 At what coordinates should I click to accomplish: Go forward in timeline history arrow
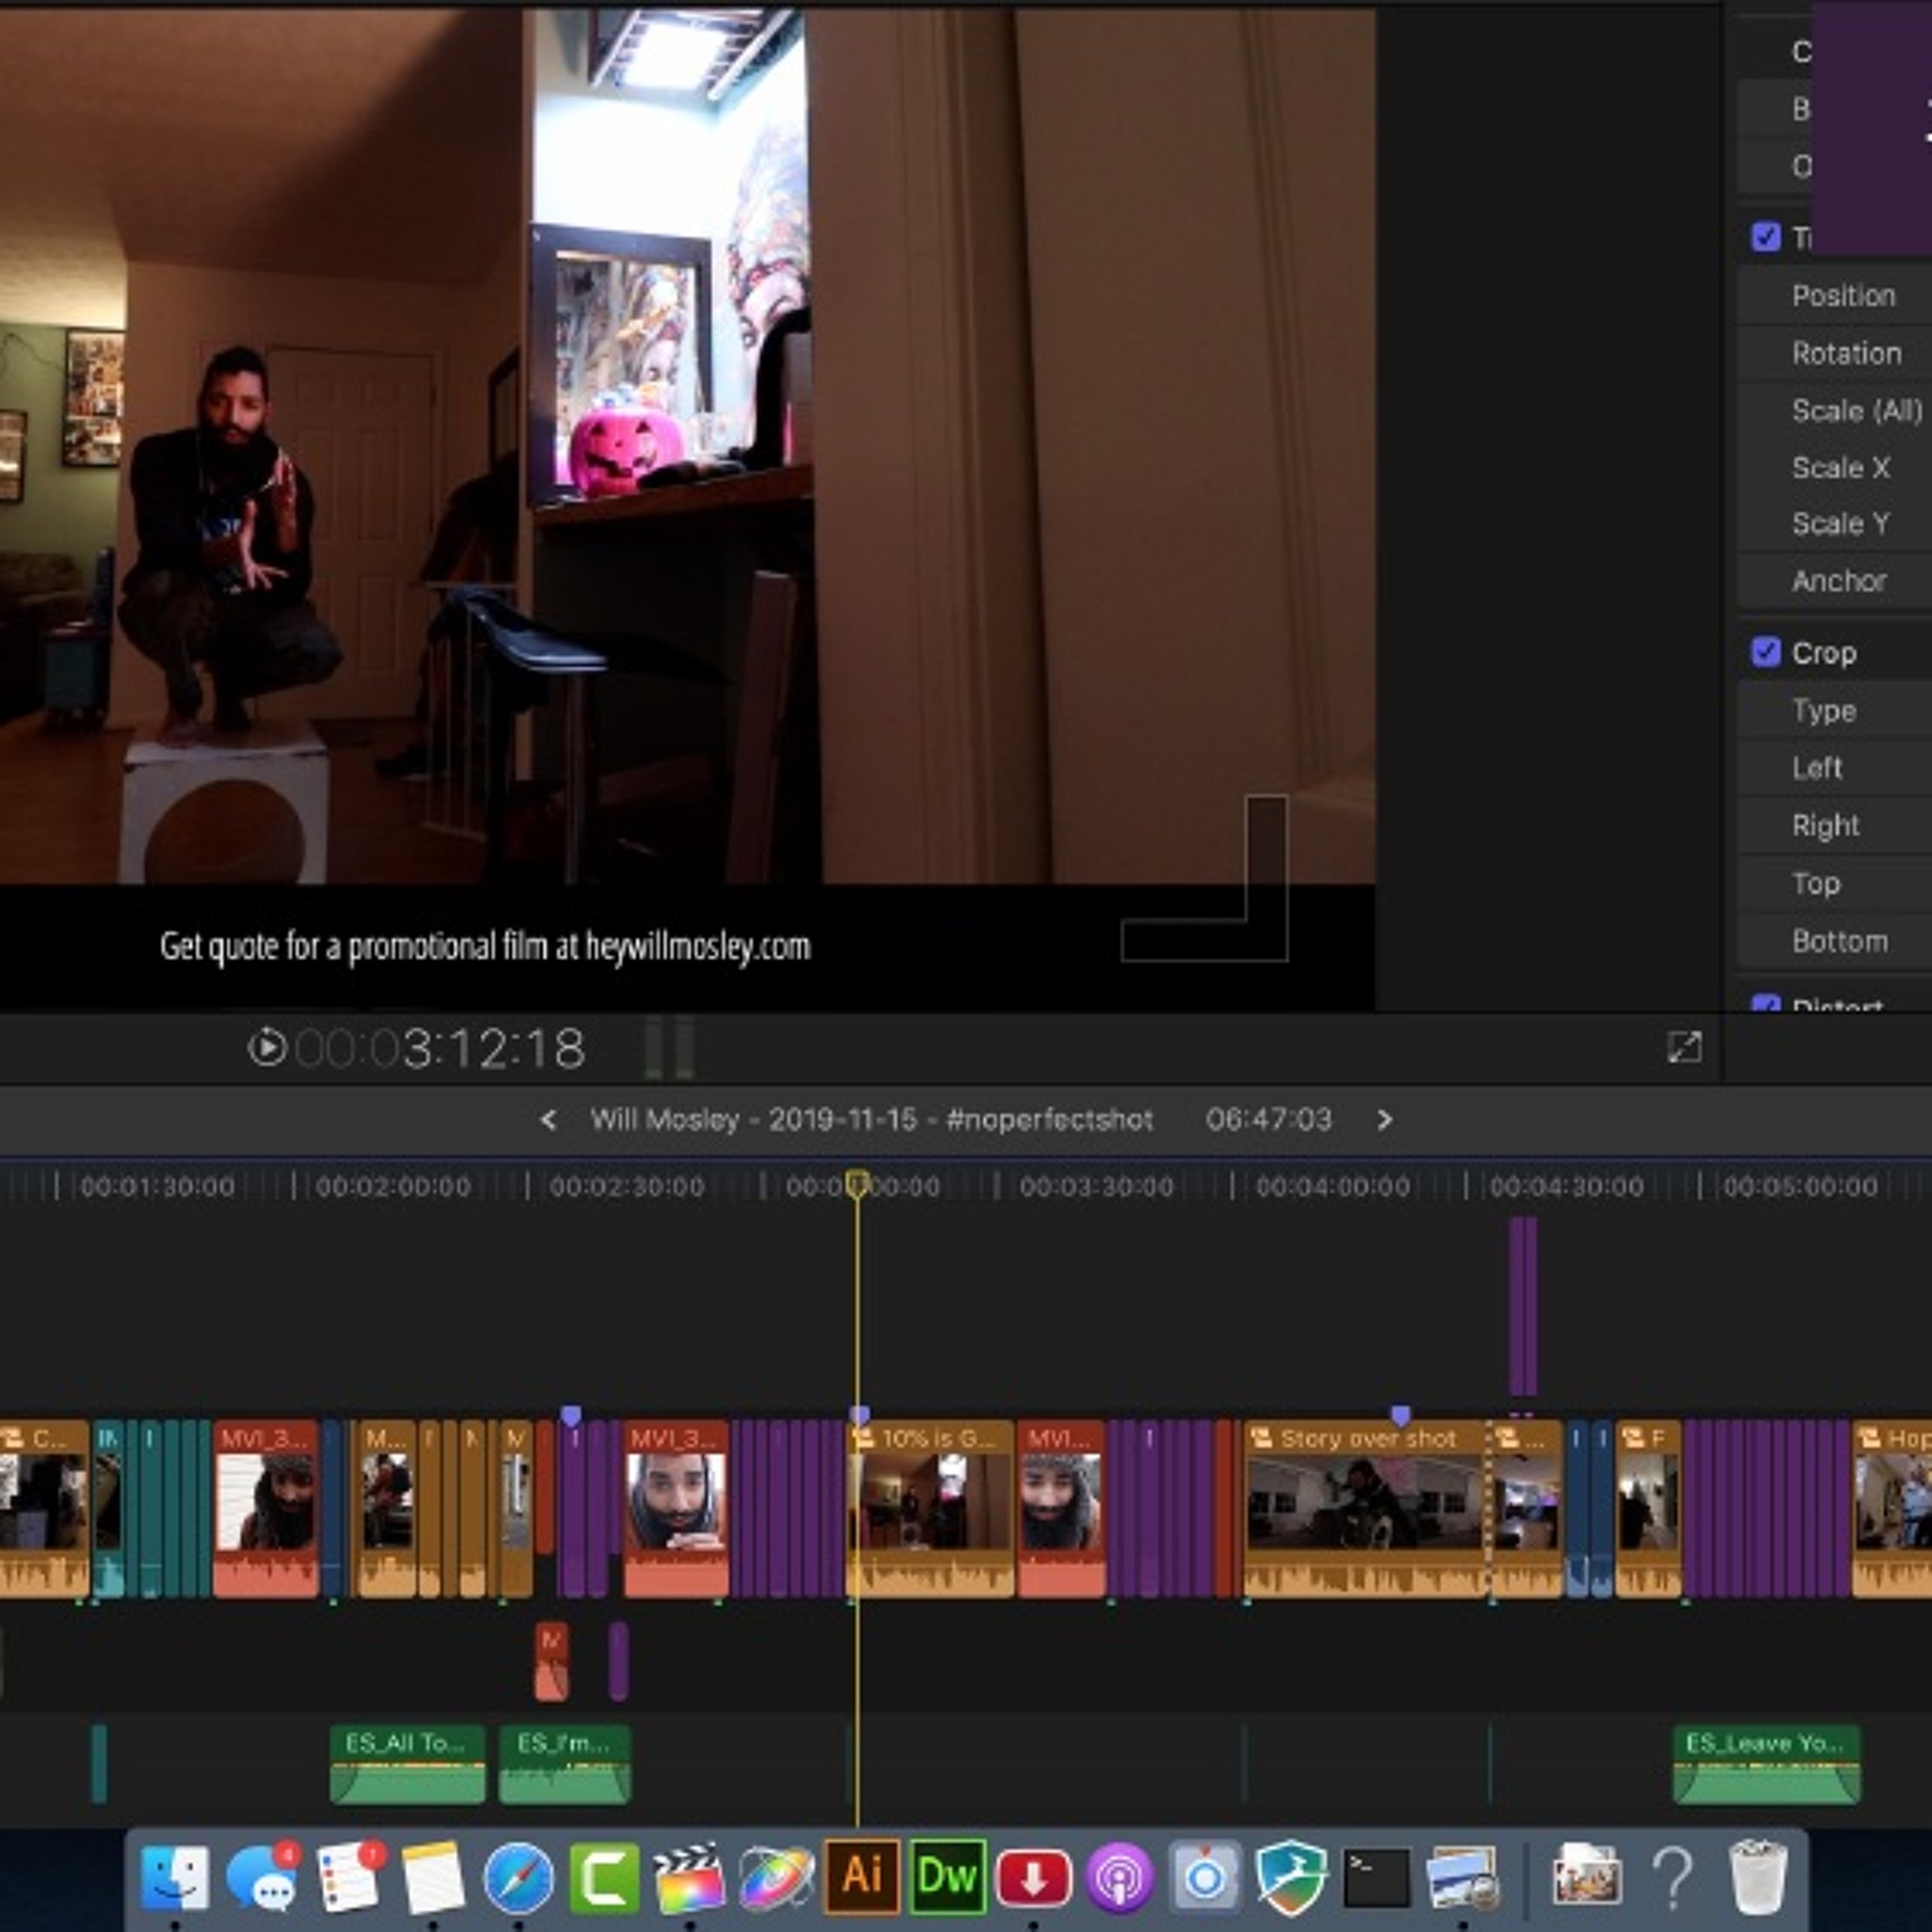click(x=1384, y=1120)
